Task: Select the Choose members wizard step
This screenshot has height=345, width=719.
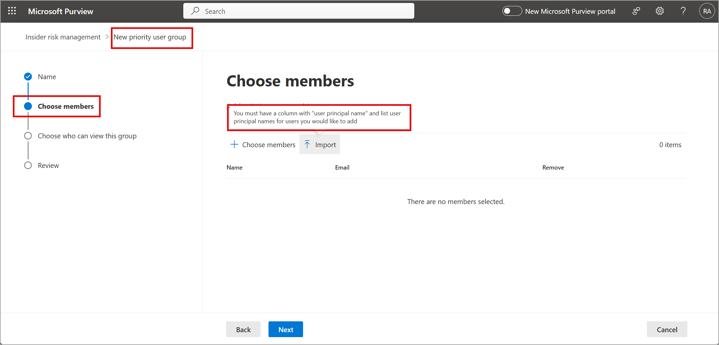Action: tap(65, 106)
